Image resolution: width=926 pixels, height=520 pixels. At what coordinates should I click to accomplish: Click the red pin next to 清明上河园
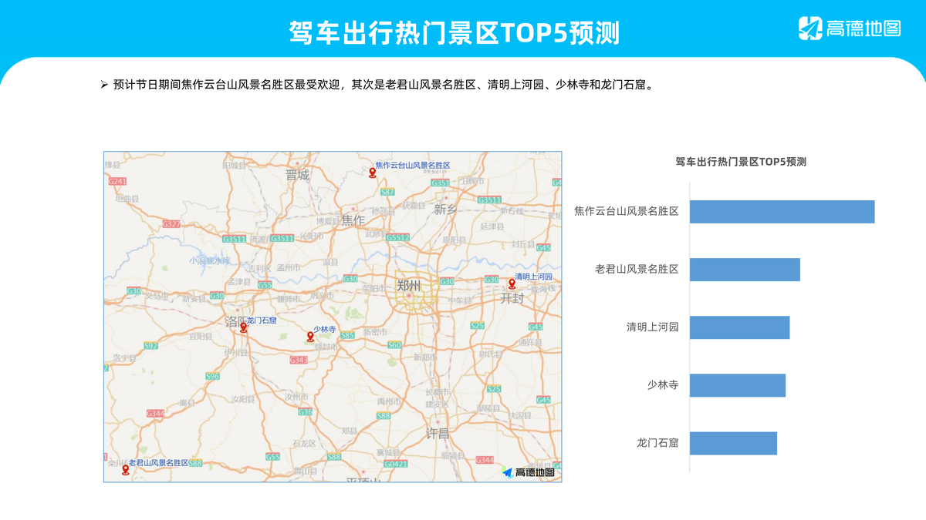tap(512, 283)
